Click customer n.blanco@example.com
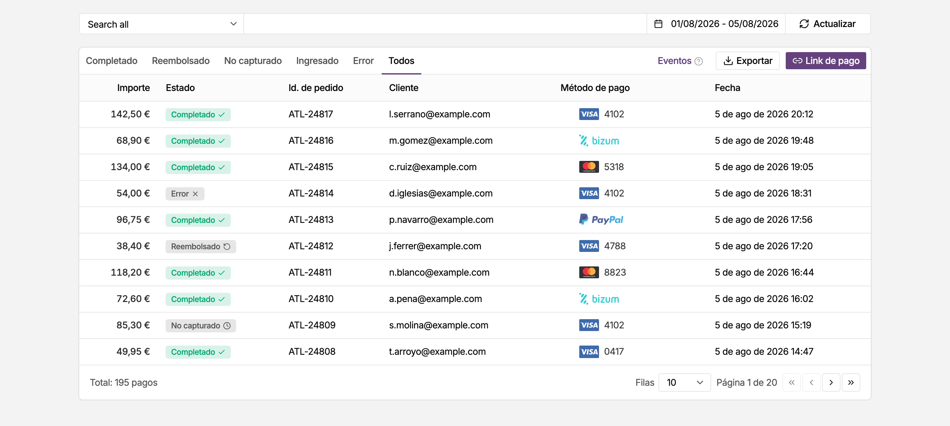Image resolution: width=950 pixels, height=426 pixels. coord(439,273)
